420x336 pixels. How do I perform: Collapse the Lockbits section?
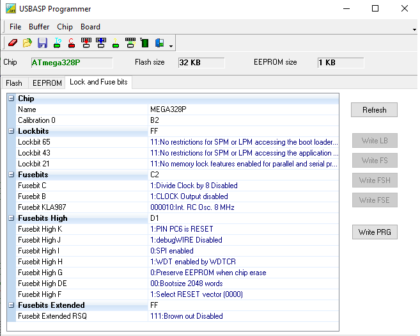point(12,131)
